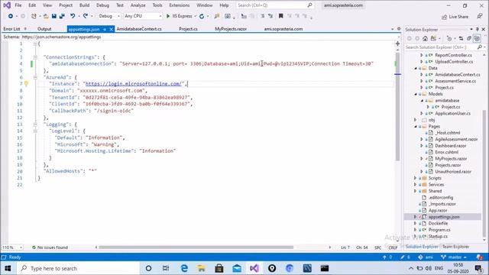
Task: Click No issues found indicator
Action: coord(50,247)
